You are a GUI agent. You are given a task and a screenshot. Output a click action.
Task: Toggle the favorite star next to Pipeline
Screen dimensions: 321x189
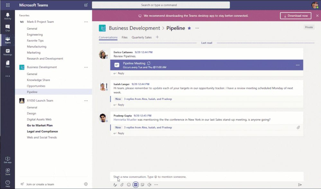[x=189, y=28]
